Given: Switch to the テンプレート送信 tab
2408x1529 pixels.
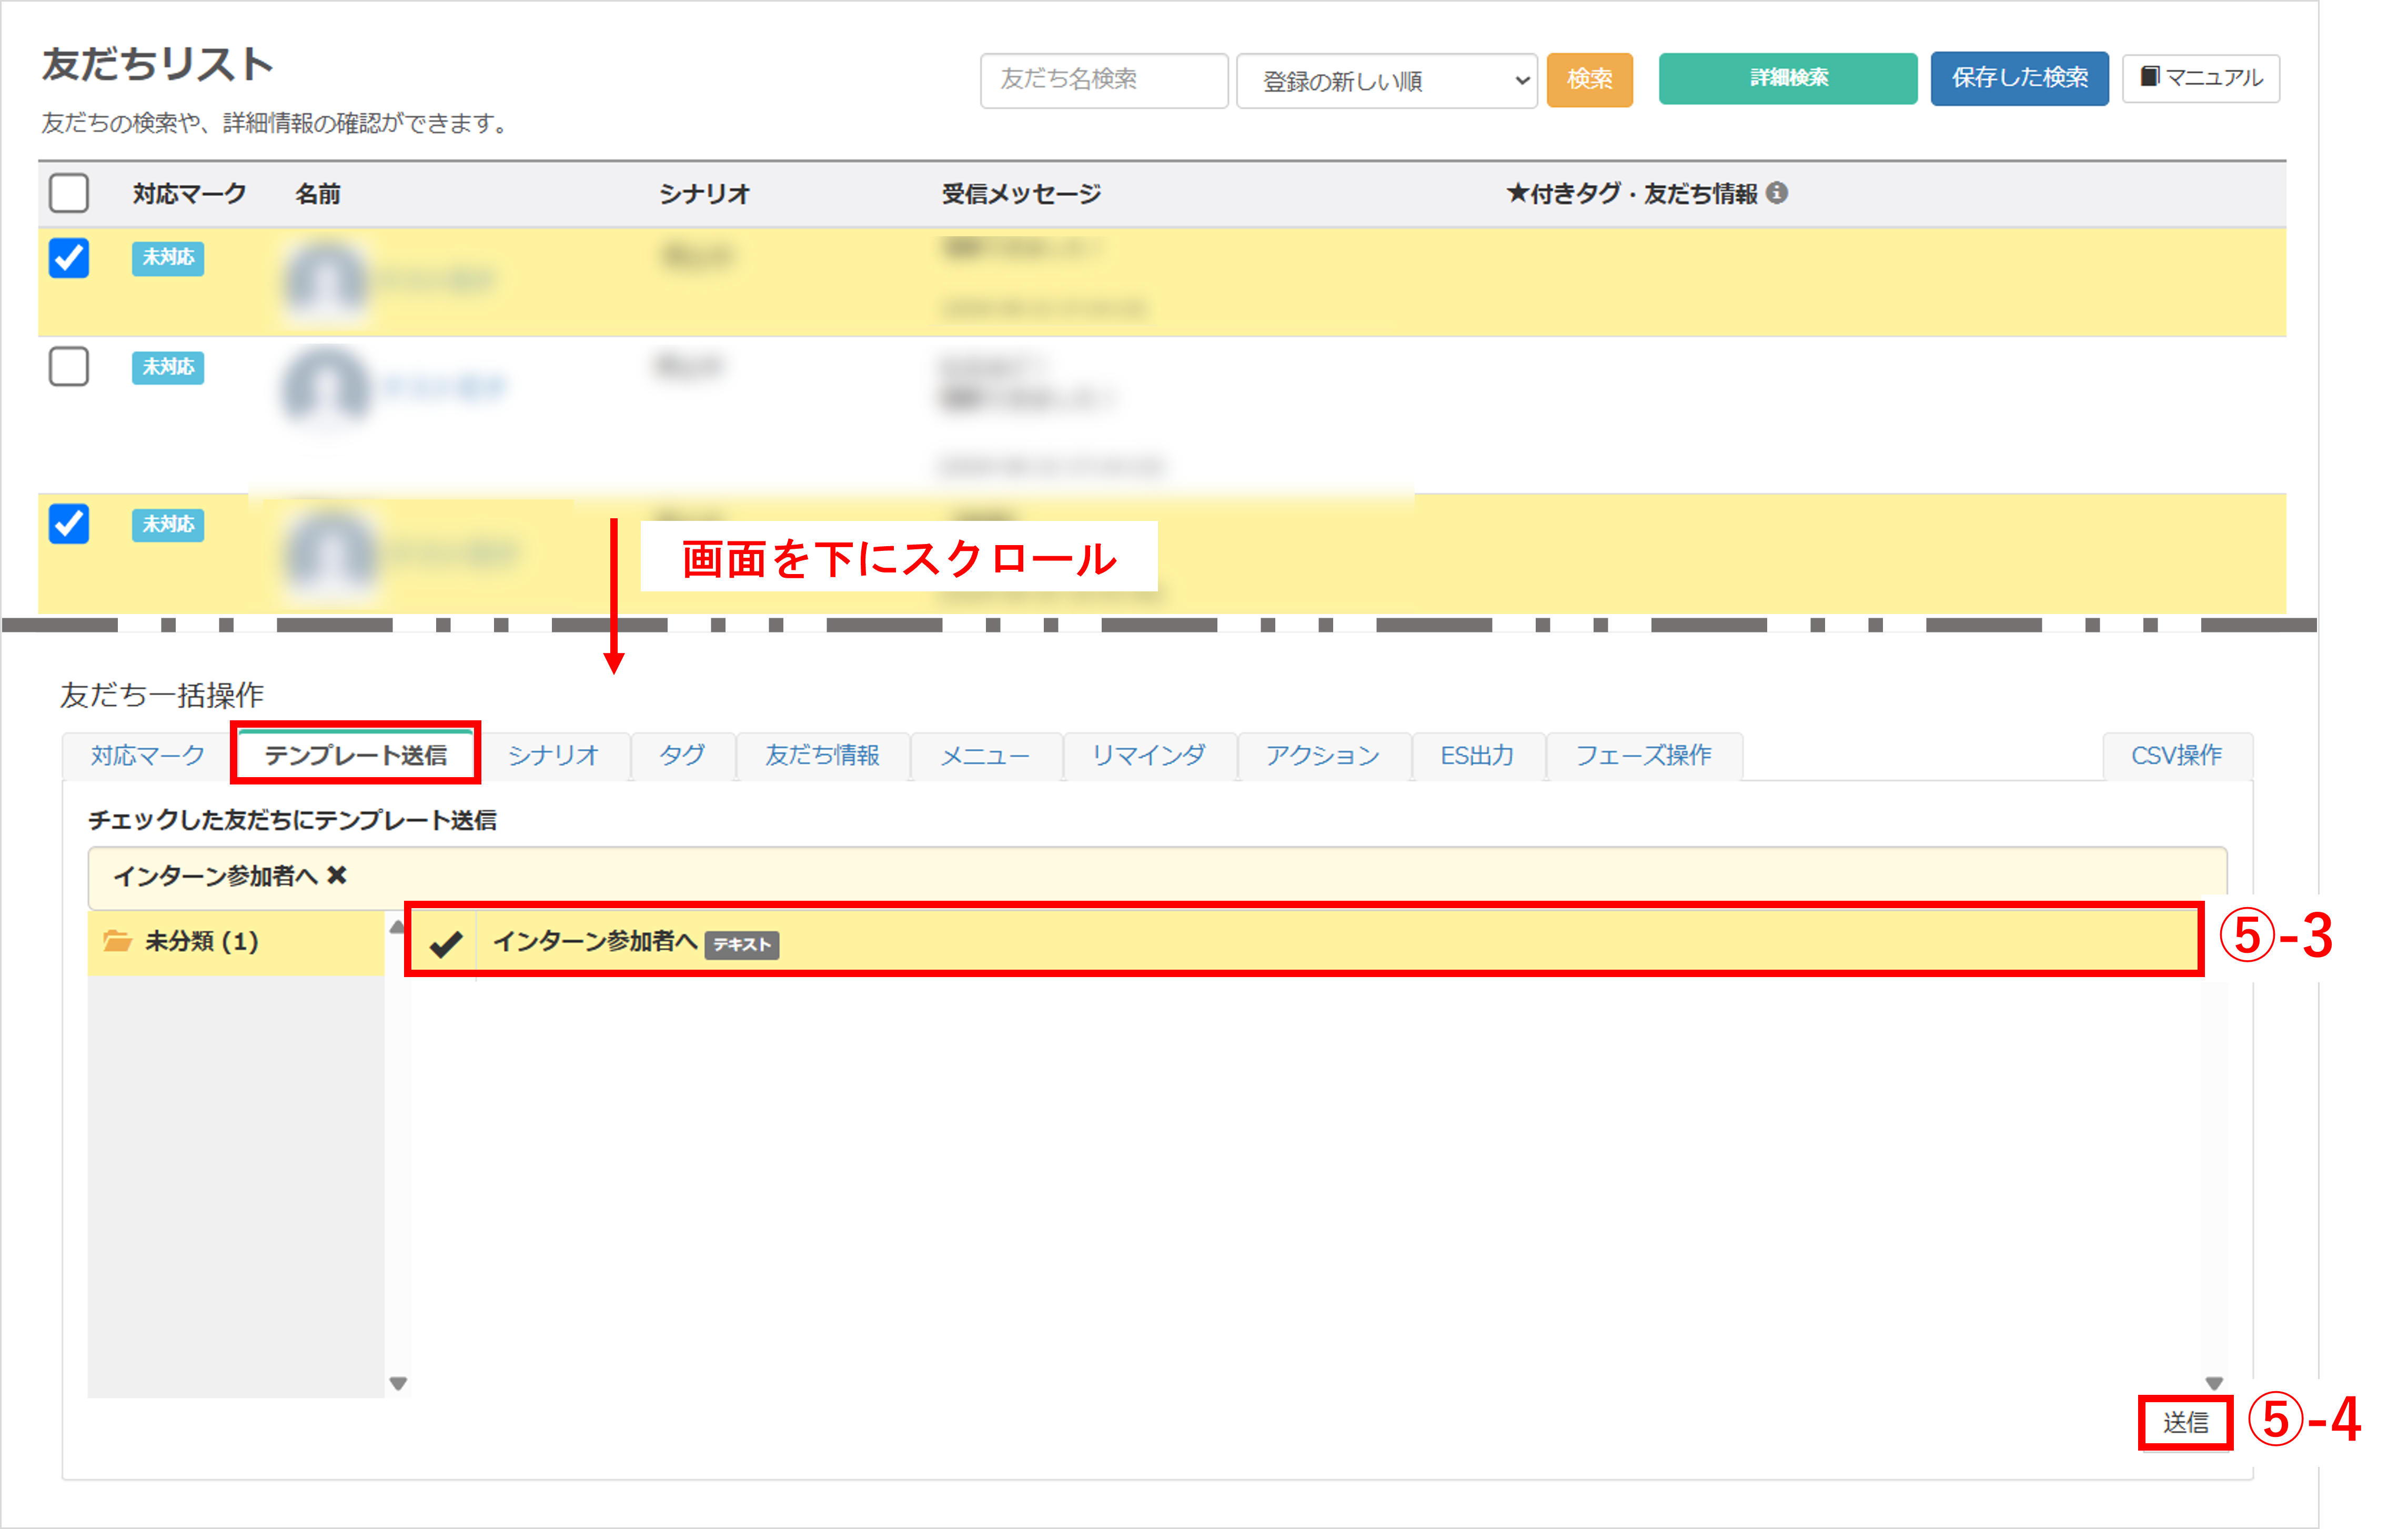Looking at the screenshot, I should coord(355,755).
